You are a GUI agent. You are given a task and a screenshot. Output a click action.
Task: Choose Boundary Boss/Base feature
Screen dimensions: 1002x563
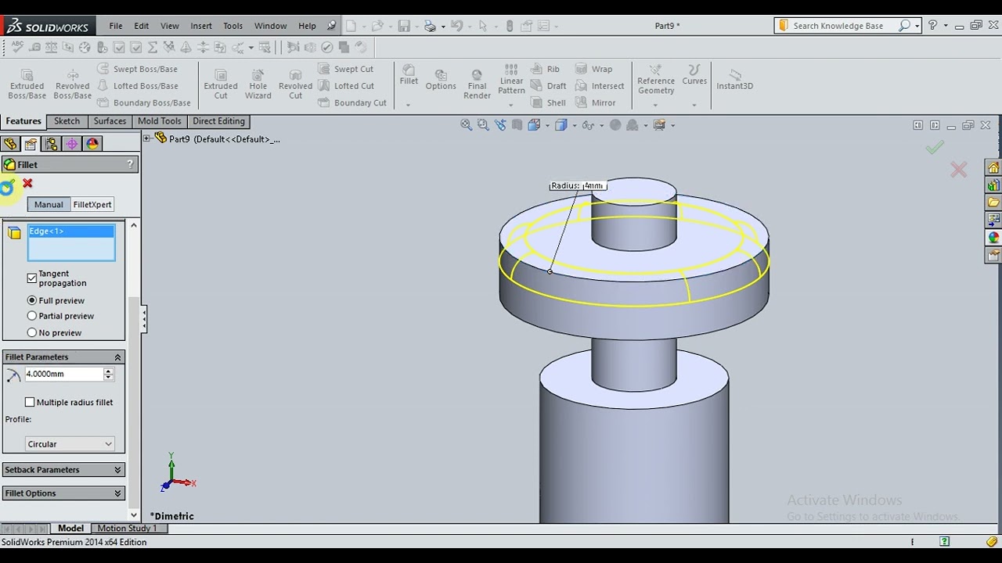tap(143, 102)
